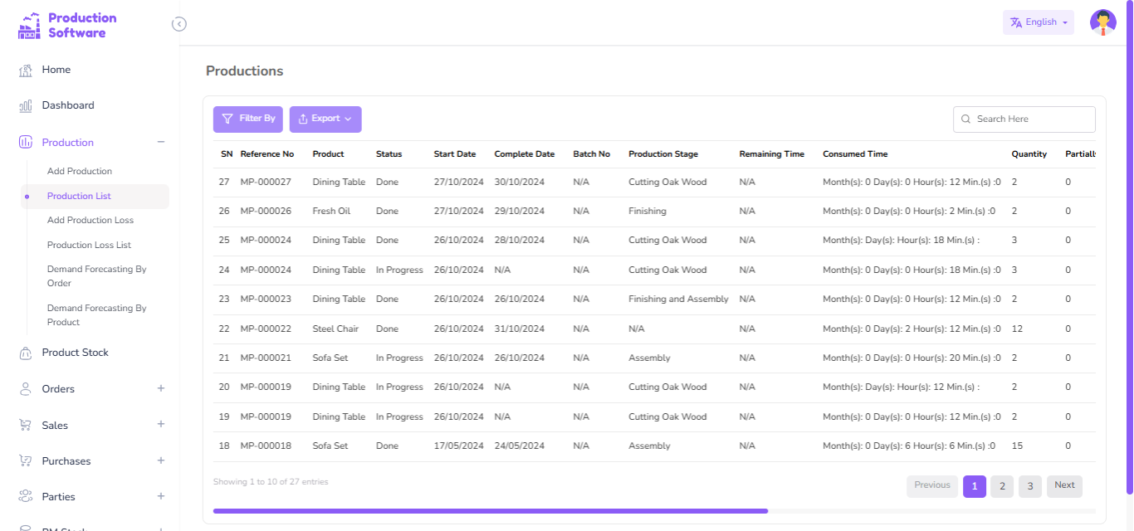
Task: Click the Dashboard chart icon
Action: 26,106
